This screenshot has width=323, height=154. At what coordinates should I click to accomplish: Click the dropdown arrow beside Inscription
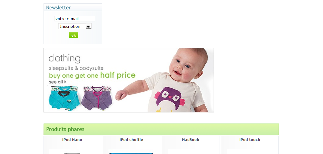88,27
